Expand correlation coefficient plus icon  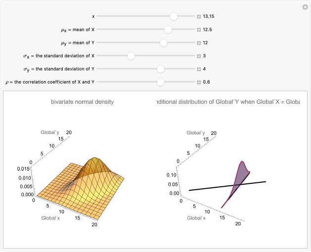[199, 82]
